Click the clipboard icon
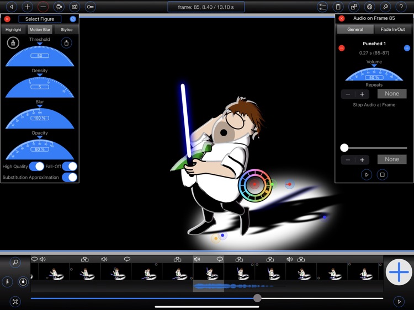 [x=338, y=7]
